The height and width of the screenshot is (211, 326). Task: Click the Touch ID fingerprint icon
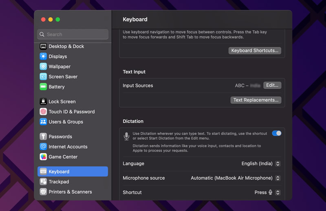43,112
